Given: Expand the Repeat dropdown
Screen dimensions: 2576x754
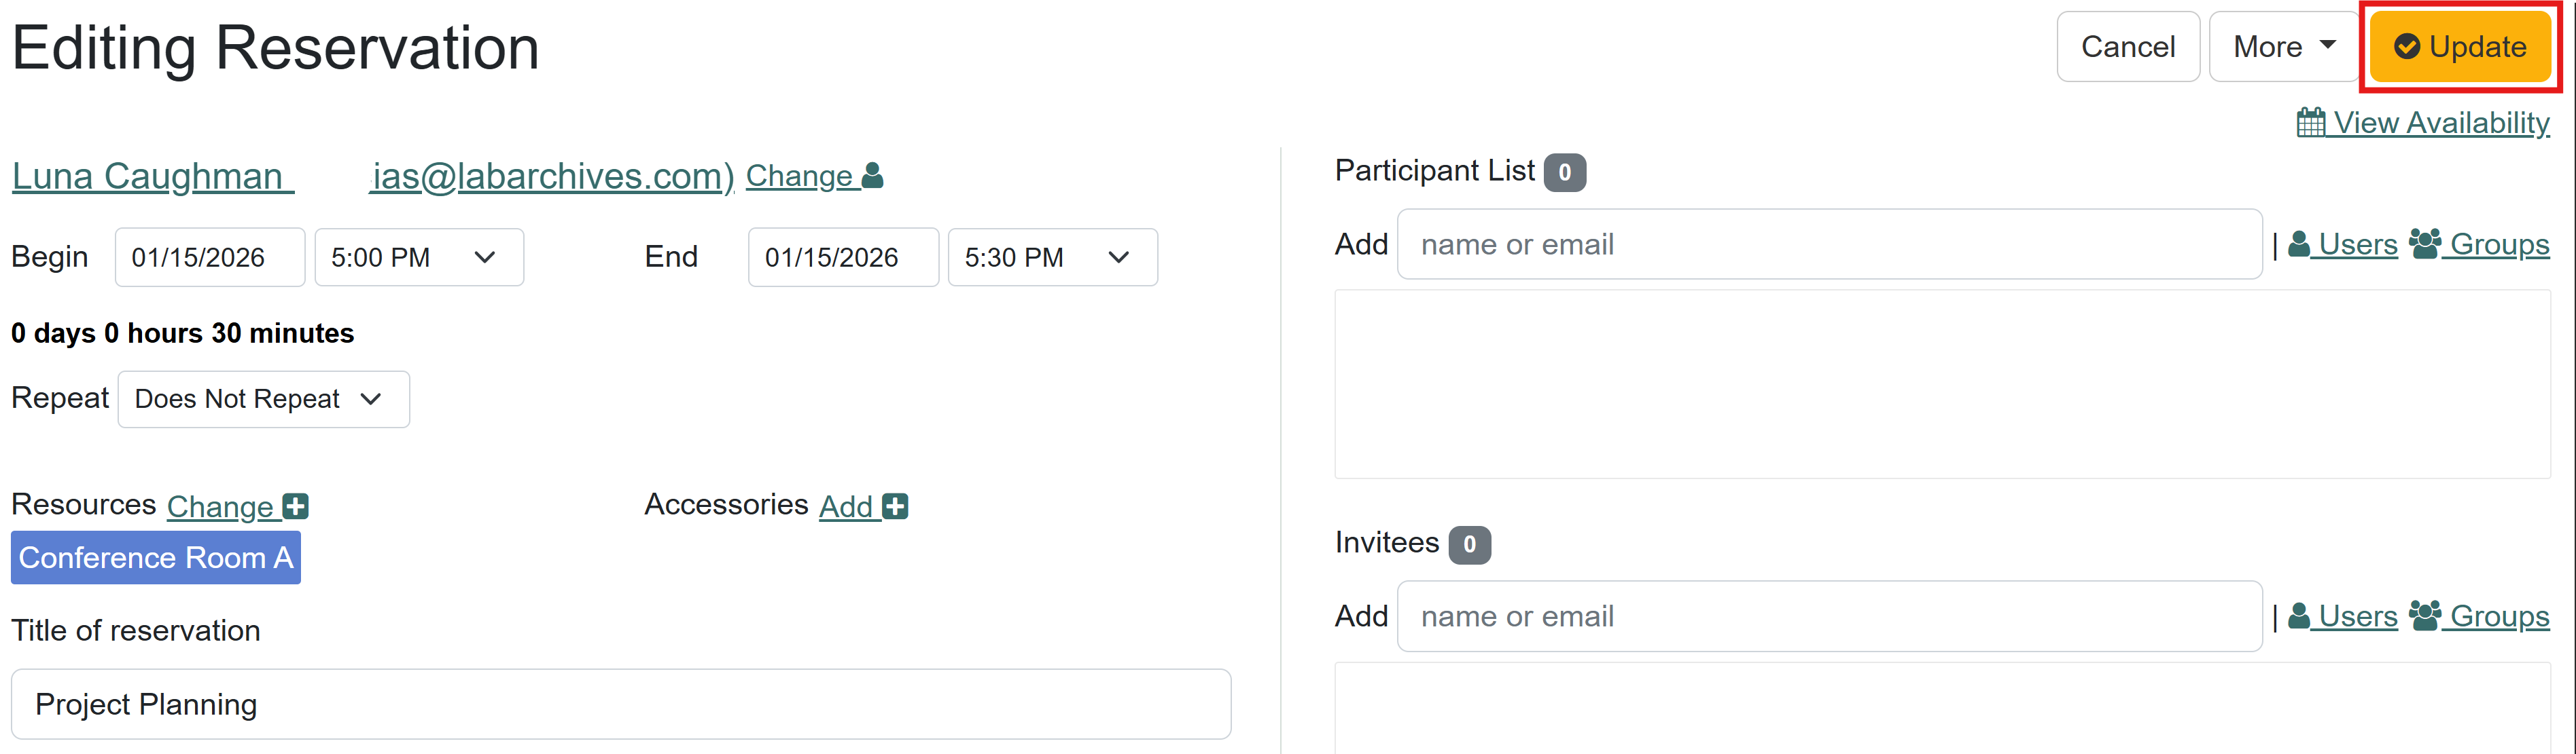Looking at the screenshot, I should click(263, 400).
